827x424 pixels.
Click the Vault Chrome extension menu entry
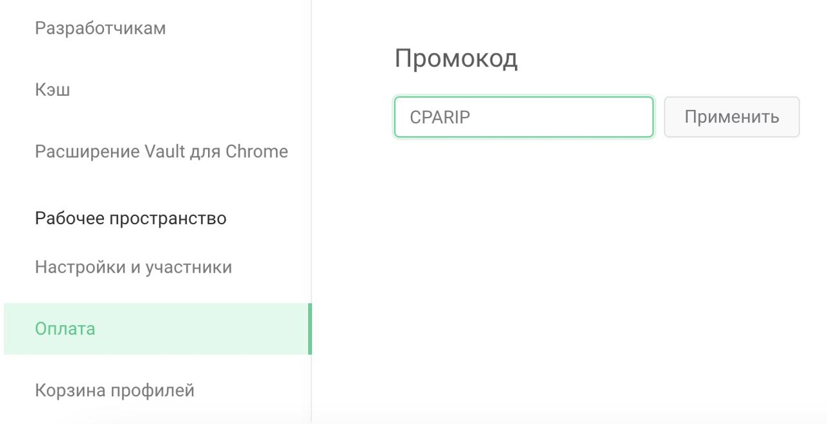pyautogui.click(x=162, y=152)
